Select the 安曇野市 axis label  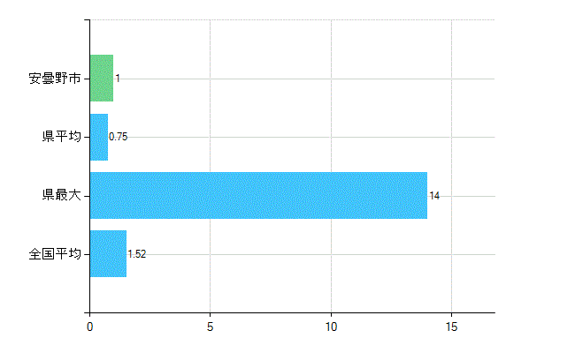tap(55, 79)
